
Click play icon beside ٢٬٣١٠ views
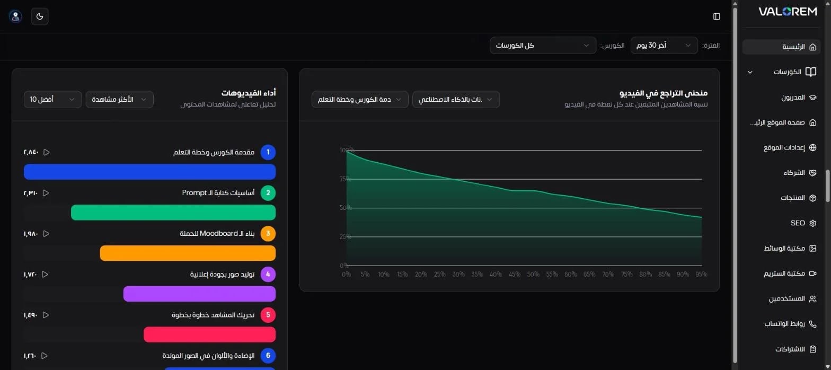point(46,193)
